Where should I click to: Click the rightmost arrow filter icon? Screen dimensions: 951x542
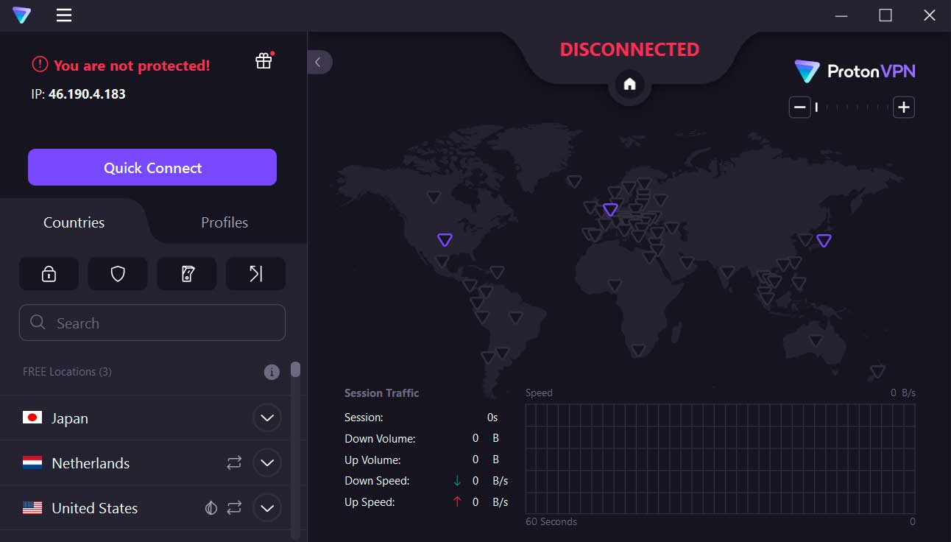point(255,273)
